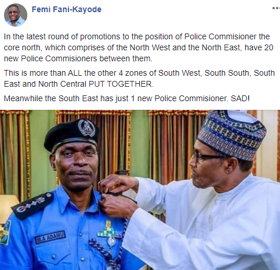Click the police cap badge in the photo
The height and width of the screenshot is (270, 280).
[x=86, y=128]
